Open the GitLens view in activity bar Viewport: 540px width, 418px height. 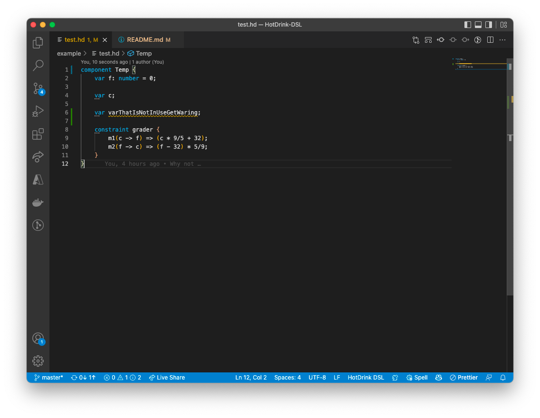[x=38, y=225]
